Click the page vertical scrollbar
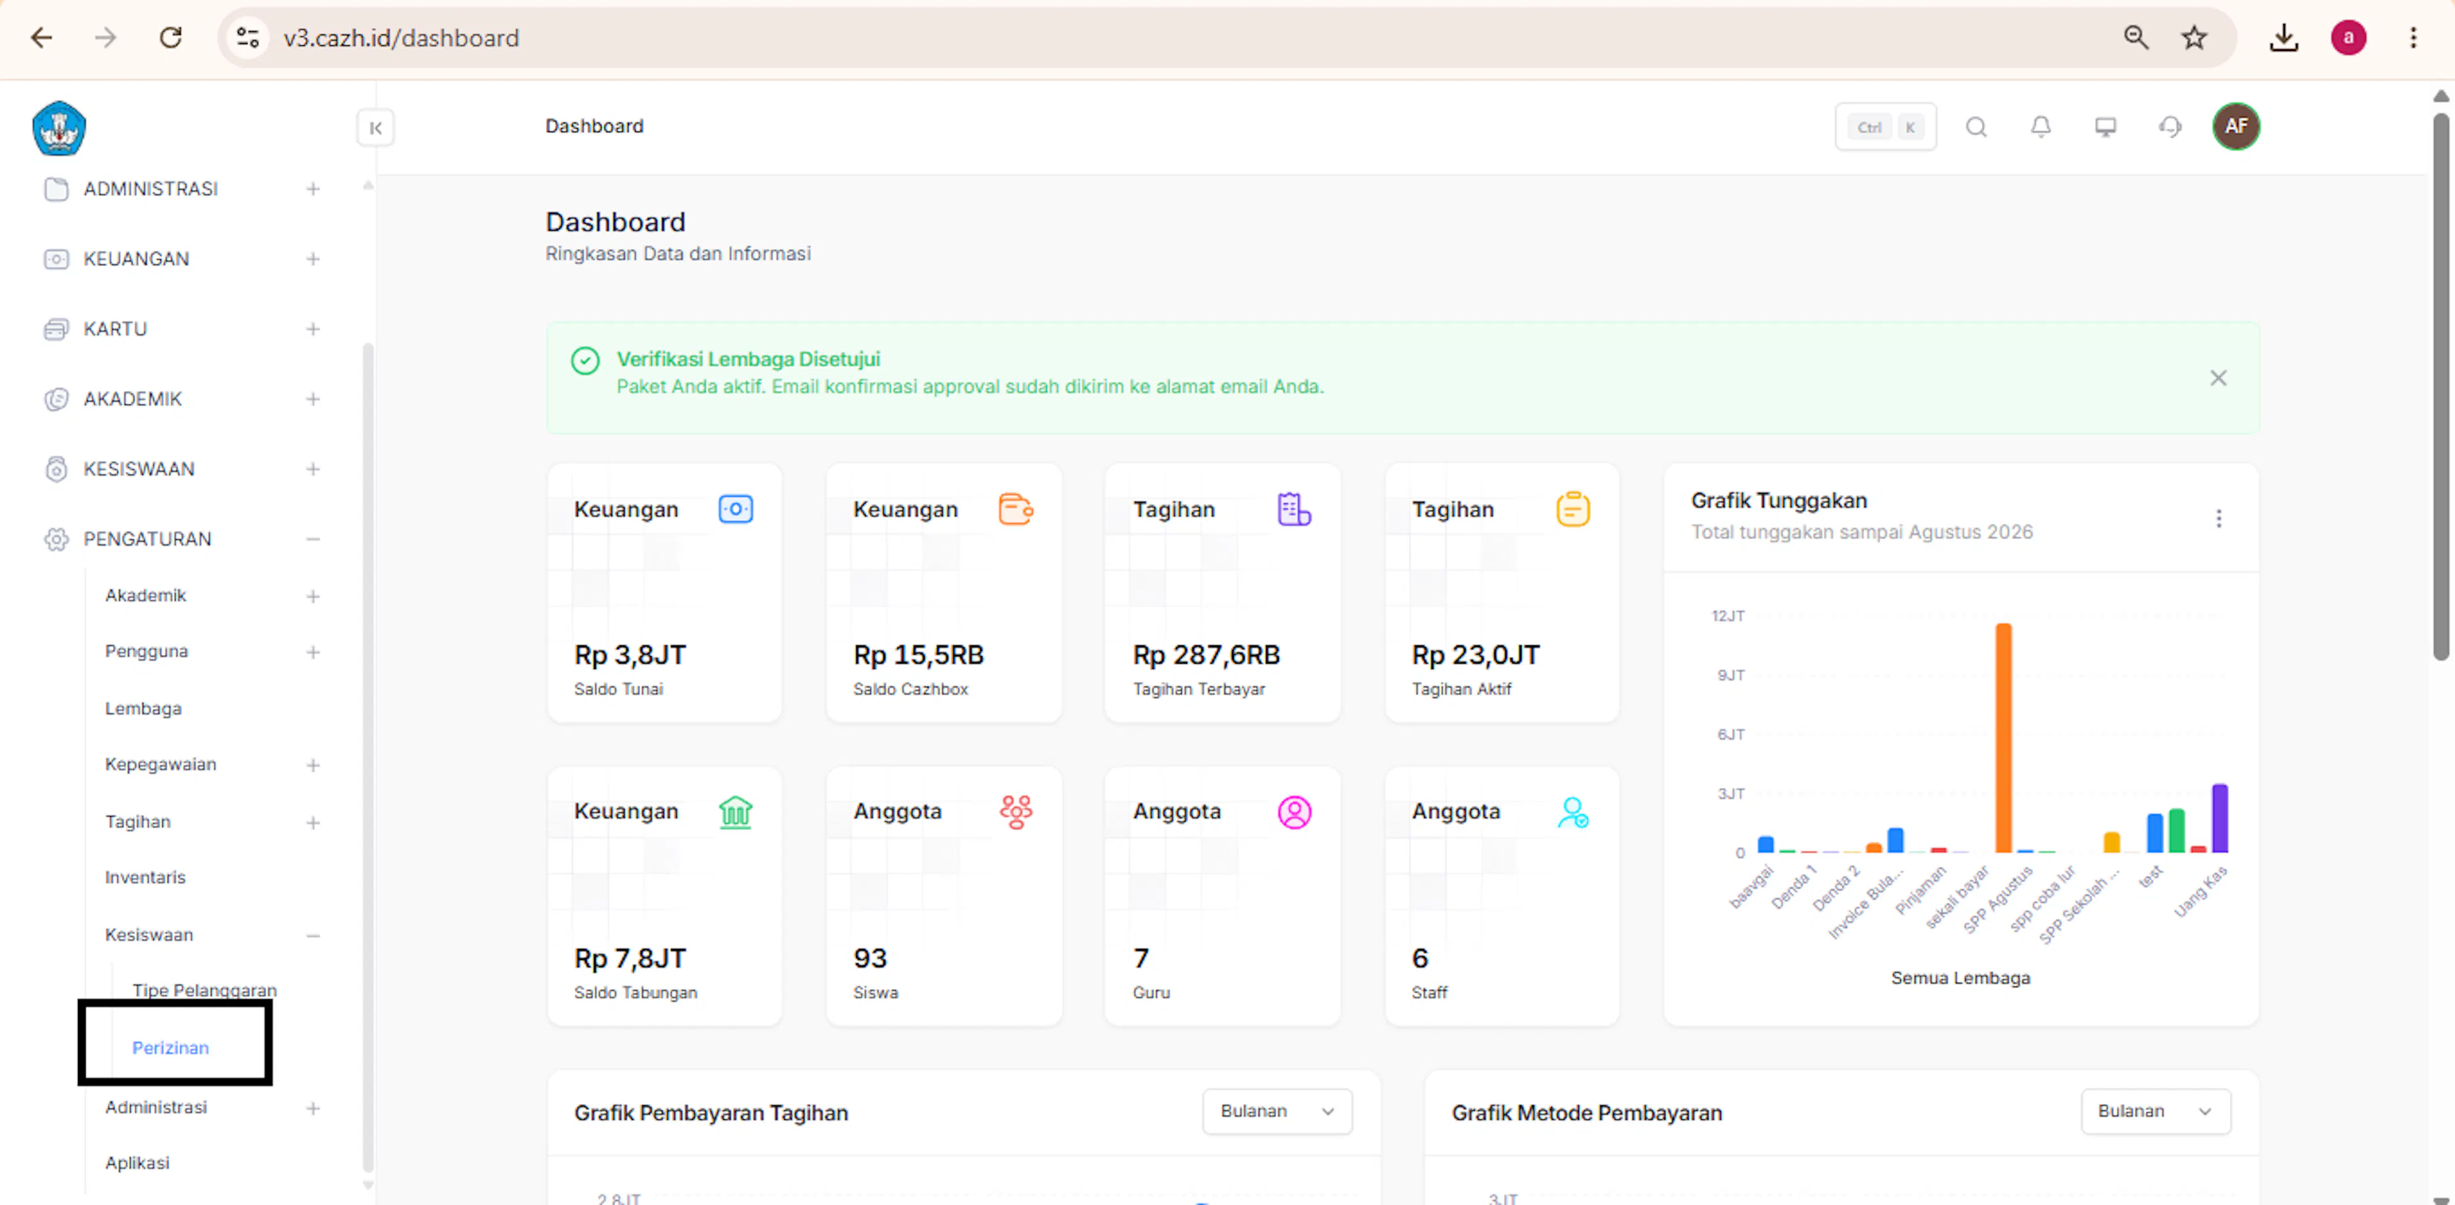2455x1205 pixels. (2440, 386)
